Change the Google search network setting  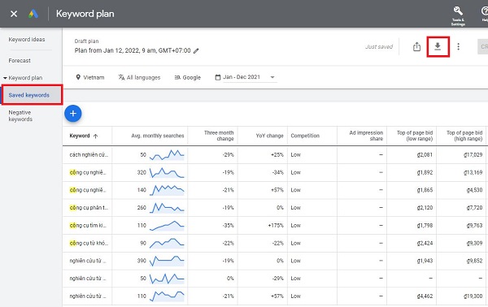tap(188, 77)
